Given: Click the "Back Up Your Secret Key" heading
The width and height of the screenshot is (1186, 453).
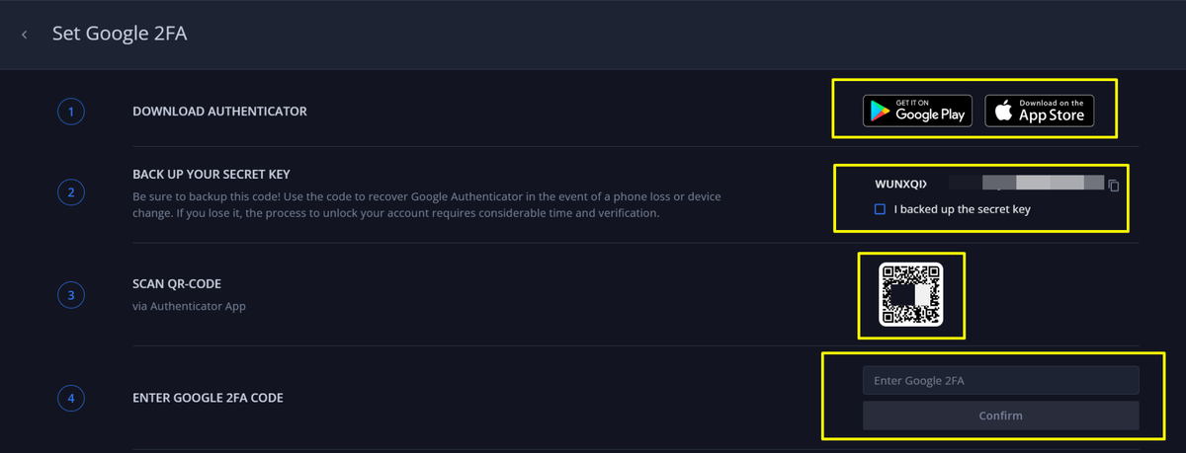Looking at the screenshot, I should pos(211,175).
